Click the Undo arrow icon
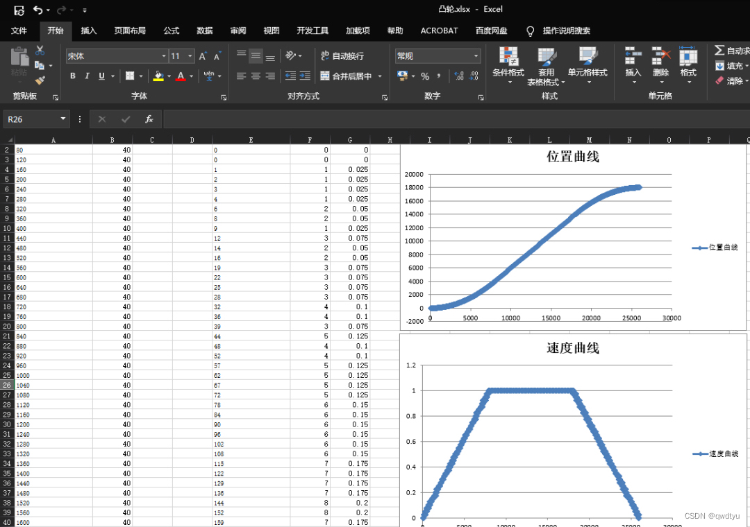 coord(37,10)
